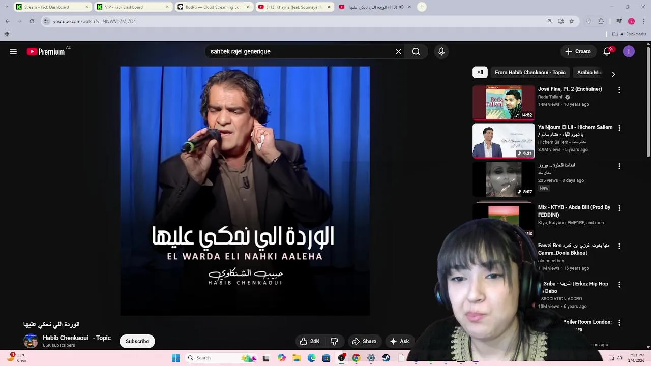Image resolution: width=651 pixels, height=366 pixels.
Task: Open options for Boiler Room London video
Action: click(x=619, y=323)
